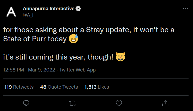
Task: Open the three-dot more options menu
Action: (185, 9)
